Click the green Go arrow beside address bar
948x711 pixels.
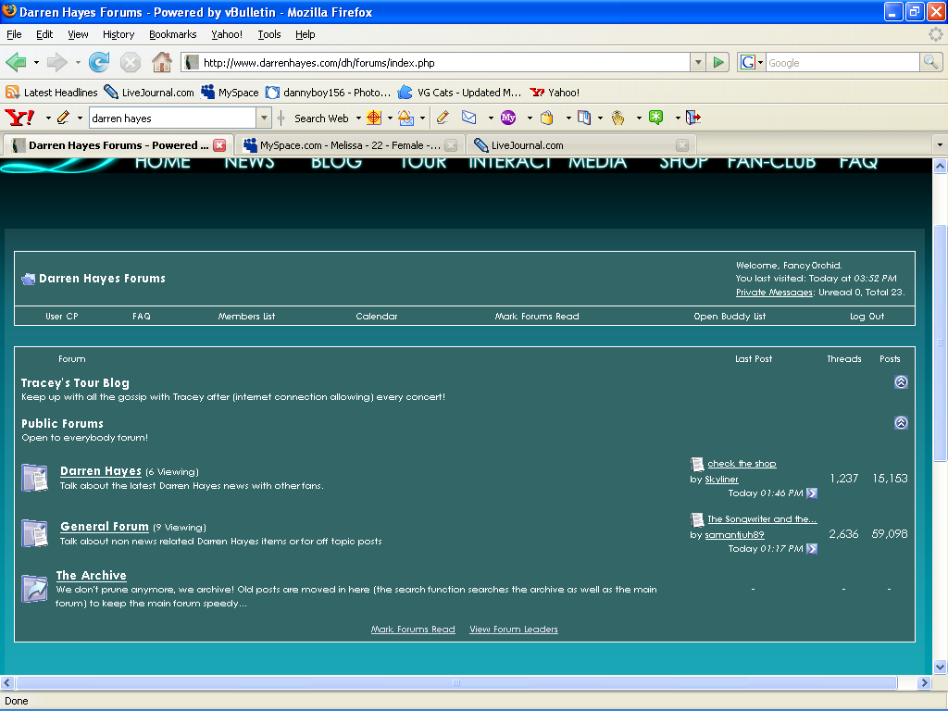point(718,62)
